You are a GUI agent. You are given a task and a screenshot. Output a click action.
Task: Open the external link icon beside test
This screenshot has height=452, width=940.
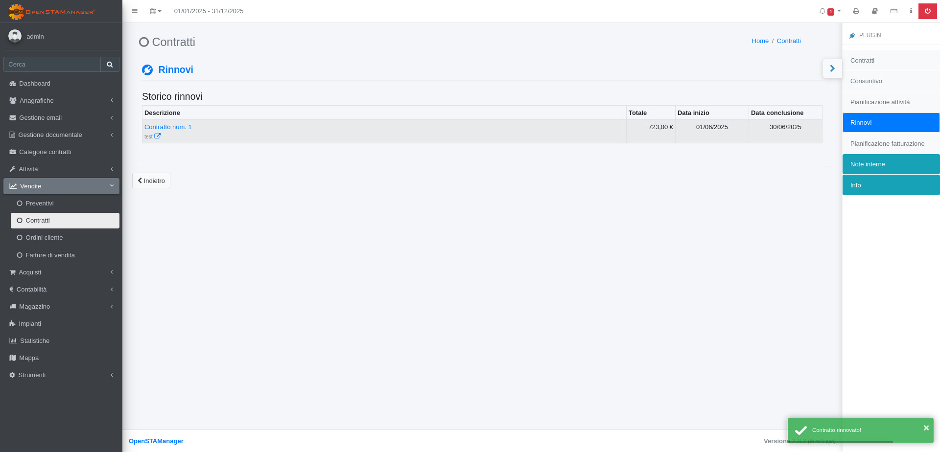click(x=157, y=136)
